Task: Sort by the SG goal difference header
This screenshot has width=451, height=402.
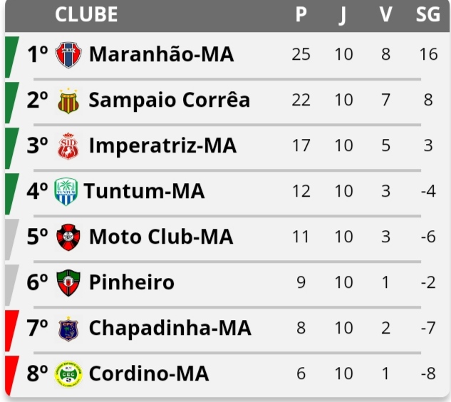Action: 428,14
